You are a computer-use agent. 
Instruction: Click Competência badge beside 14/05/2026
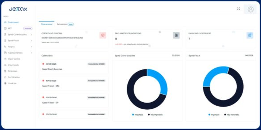(x=97, y=64)
